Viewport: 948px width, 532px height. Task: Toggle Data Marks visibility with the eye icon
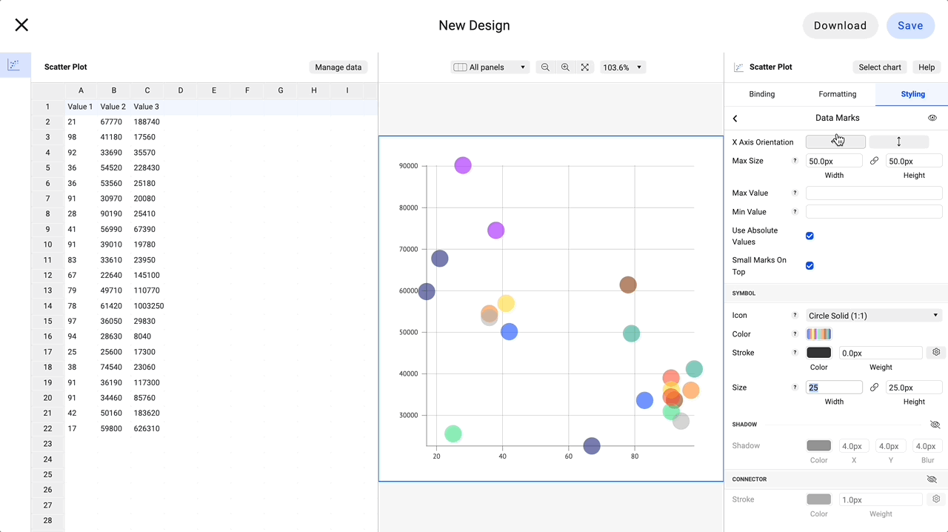pyautogui.click(x=932, y=118)
